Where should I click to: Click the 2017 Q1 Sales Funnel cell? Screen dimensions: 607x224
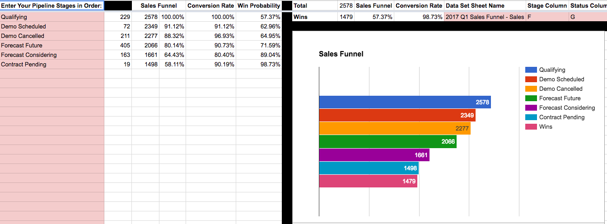485,17
